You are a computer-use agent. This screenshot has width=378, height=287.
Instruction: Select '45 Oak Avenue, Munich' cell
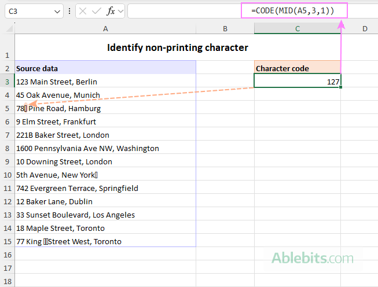pos(105,95)
